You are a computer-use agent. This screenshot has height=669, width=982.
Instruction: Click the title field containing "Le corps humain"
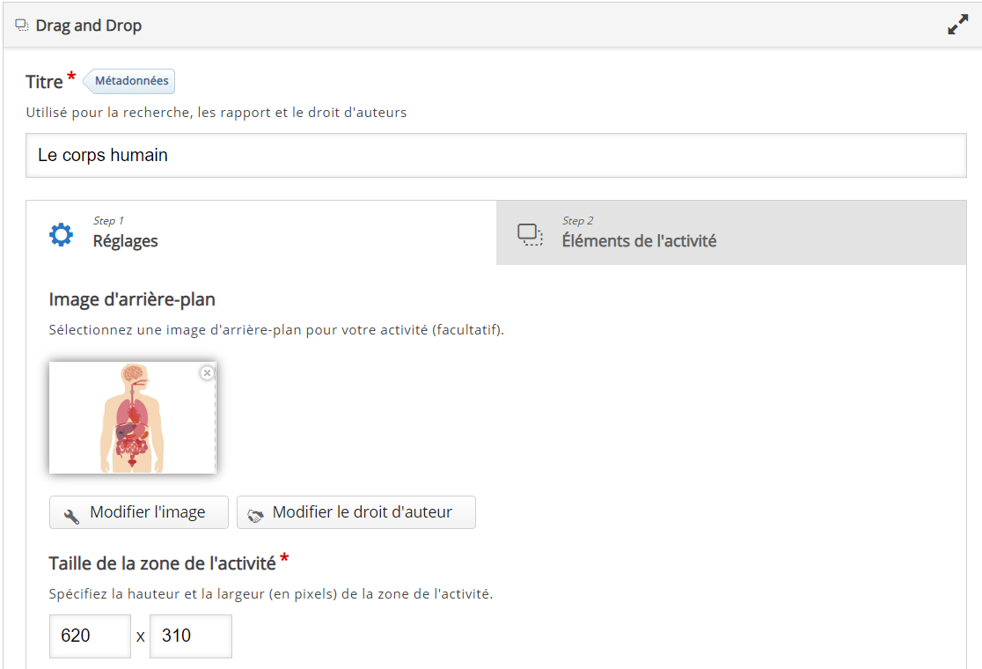495,156
